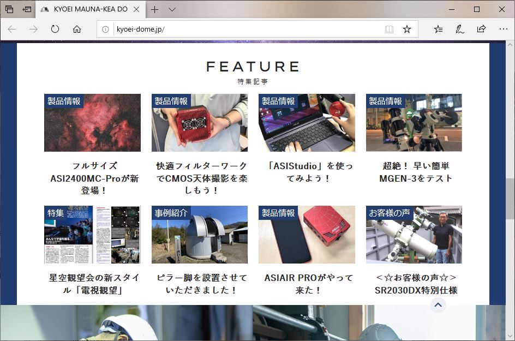Click the 特集記事 subheading
The height and width of the screenshot is (341, 515).
click(x=253, y=81)
